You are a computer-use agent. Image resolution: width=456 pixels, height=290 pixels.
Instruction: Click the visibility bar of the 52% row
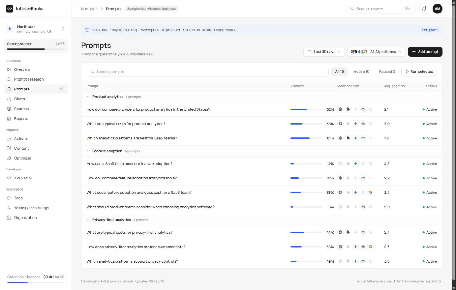tap(306, 109)
